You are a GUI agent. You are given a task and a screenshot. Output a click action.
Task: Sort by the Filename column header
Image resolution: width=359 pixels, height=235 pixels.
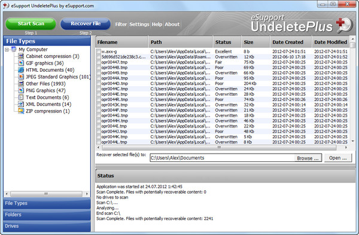(x=122, y=42)
